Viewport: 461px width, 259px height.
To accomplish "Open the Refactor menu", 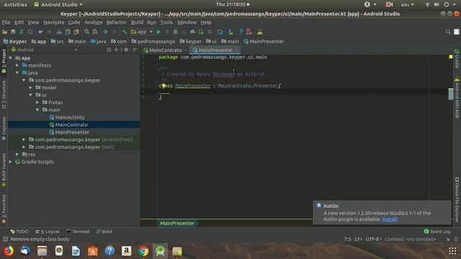I will point(117,22).
